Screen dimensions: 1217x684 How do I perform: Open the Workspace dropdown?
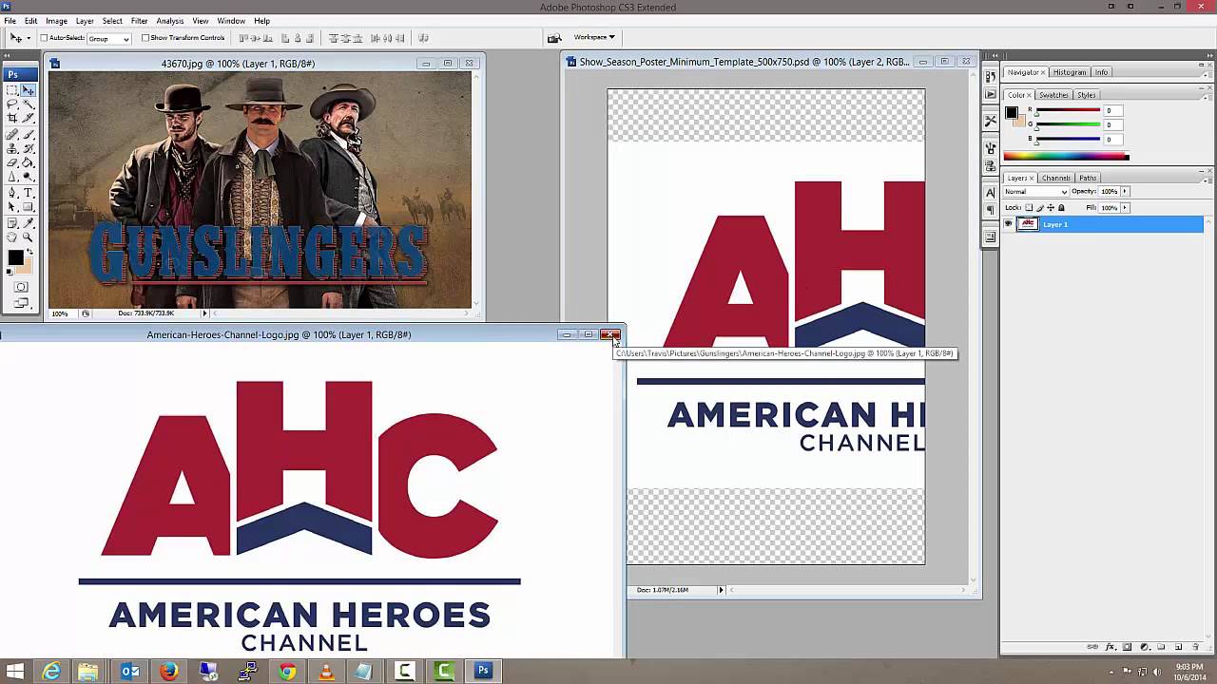(x=594, y=37)
